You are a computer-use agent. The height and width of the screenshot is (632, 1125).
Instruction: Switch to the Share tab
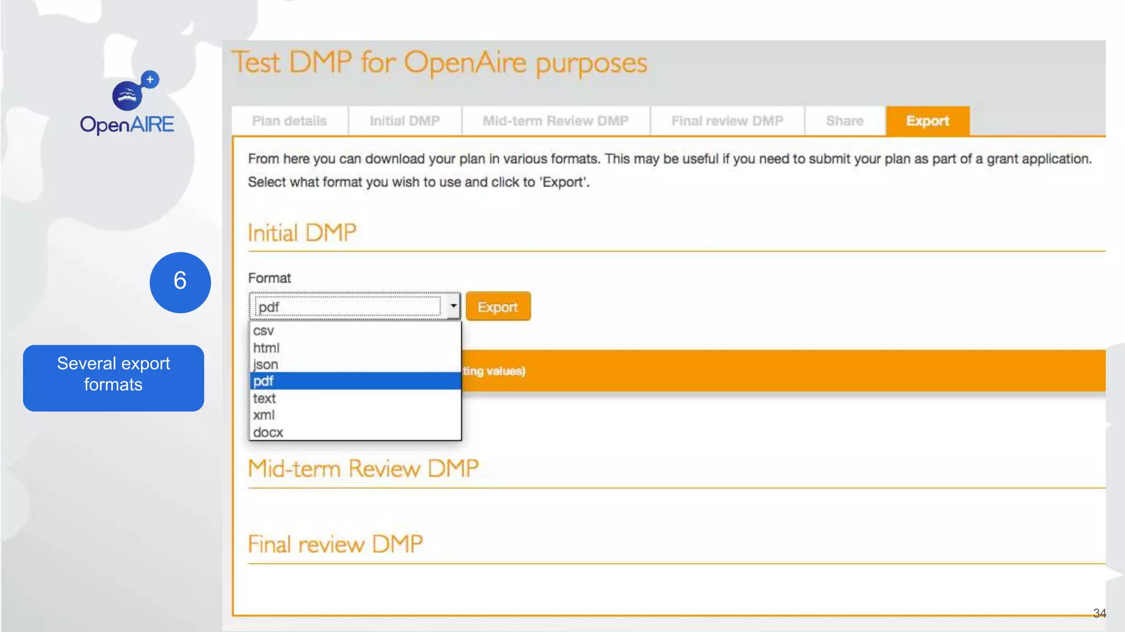(845, 121)
